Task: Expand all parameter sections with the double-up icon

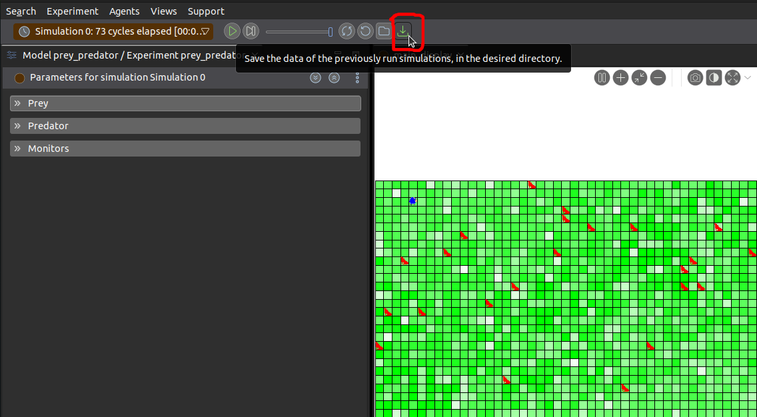Action: [x=334, y=78]
